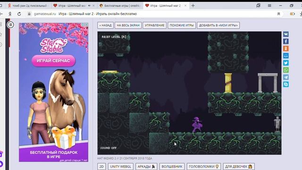
Task: Click the stone statue in the game
Action: pos(277,124)
